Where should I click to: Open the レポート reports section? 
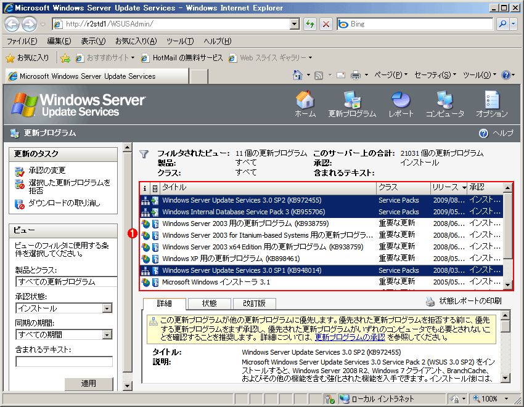[x=401, y=104]
